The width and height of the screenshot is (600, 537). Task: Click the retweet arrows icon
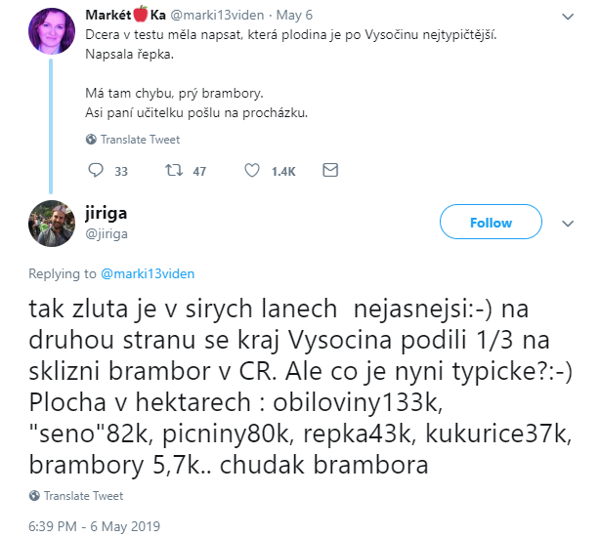click(174, 170)
